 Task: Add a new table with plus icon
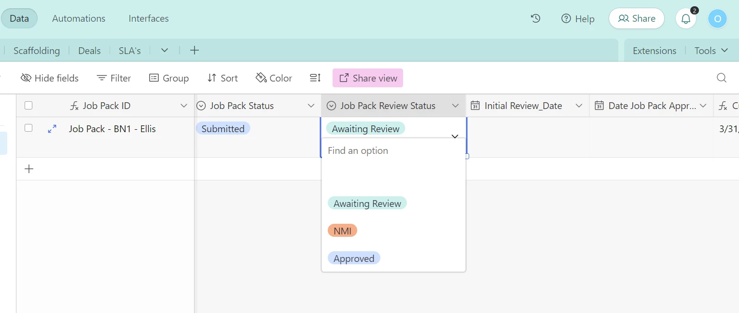tap(194, 51)
